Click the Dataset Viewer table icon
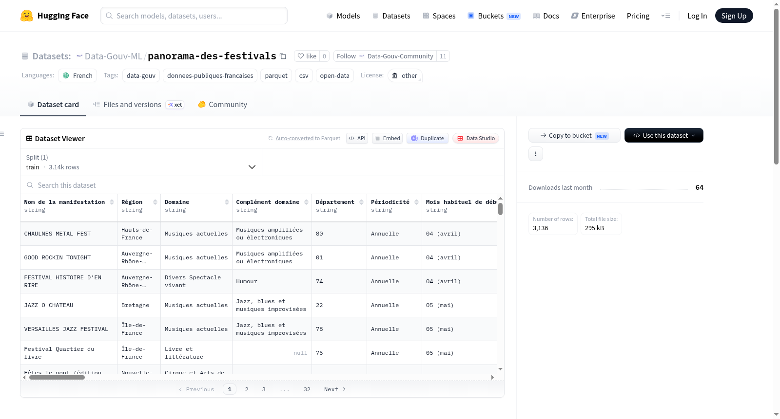The image size is (780, 419). [x=29, y=138]
